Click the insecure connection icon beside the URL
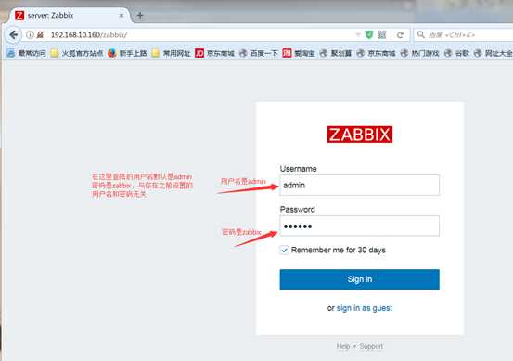Image resolution: width=513 pixels, height=361 pixels. click(x=40, y=34)
